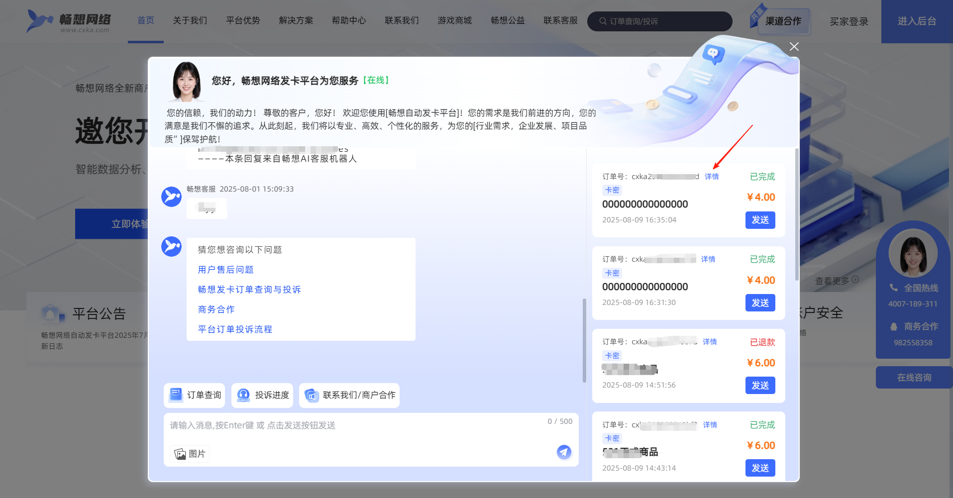Send the order dated 2025-08-09 16:35:04
The image size is (953, 498).
[760, 220]
